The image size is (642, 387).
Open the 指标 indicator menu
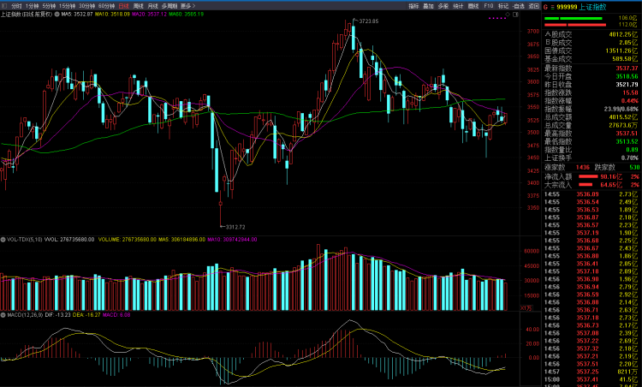click(x=413, y=5)
